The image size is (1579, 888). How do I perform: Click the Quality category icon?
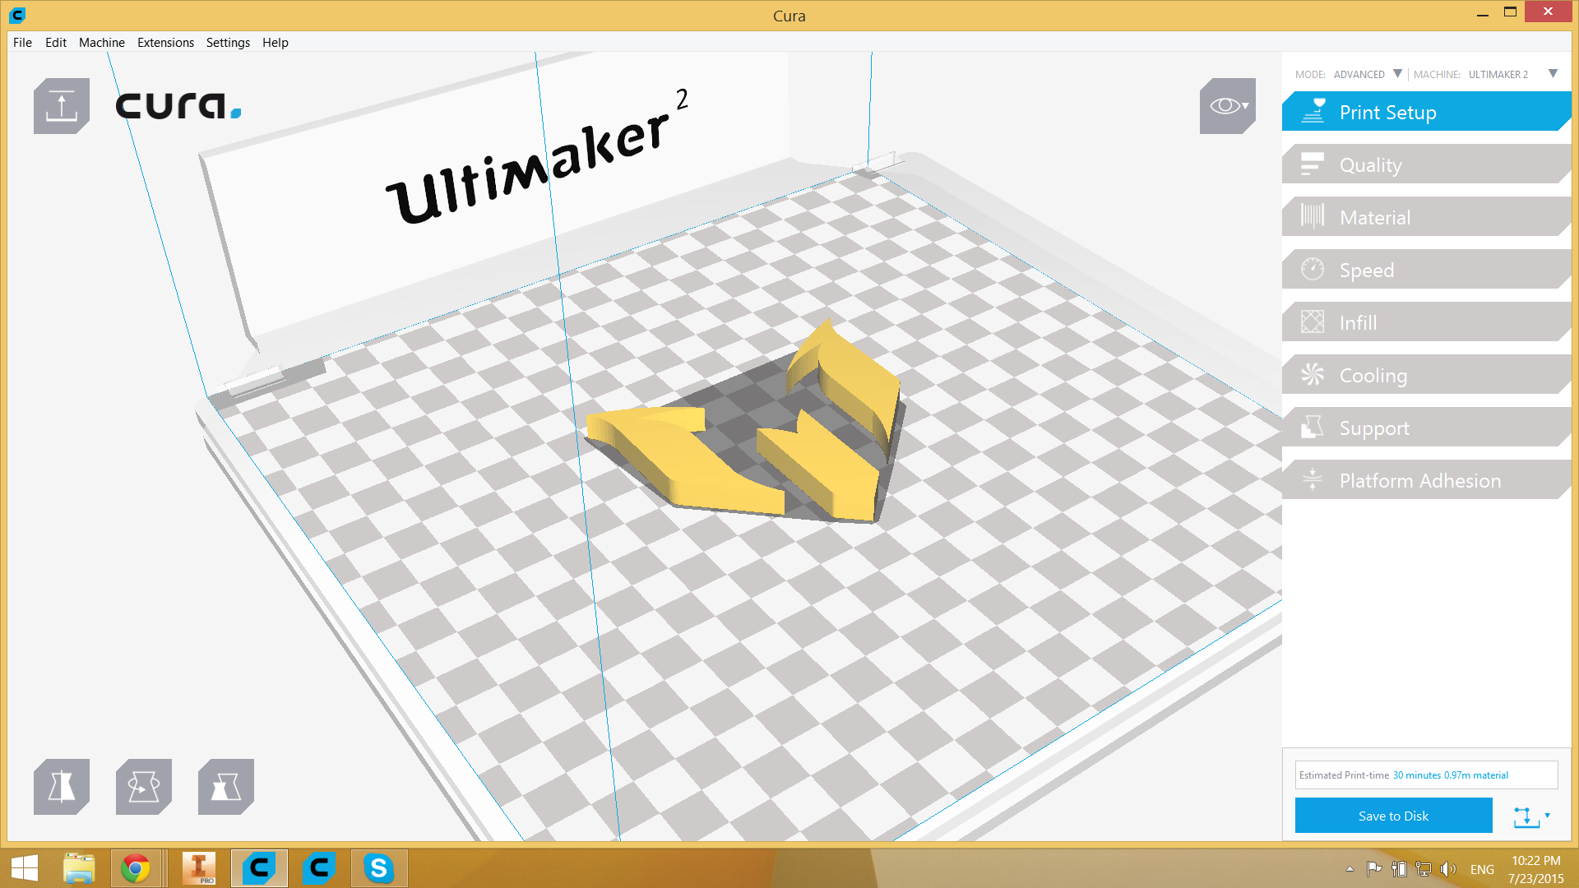[x=1313, y=164]
